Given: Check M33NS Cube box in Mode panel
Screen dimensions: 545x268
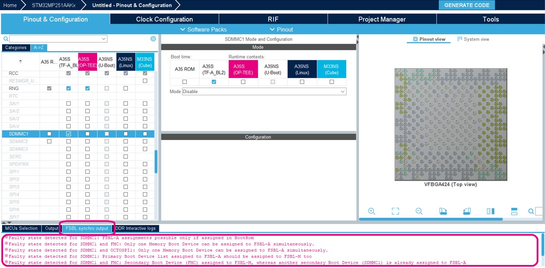Looking at the screenshot, I should (331, 82).
